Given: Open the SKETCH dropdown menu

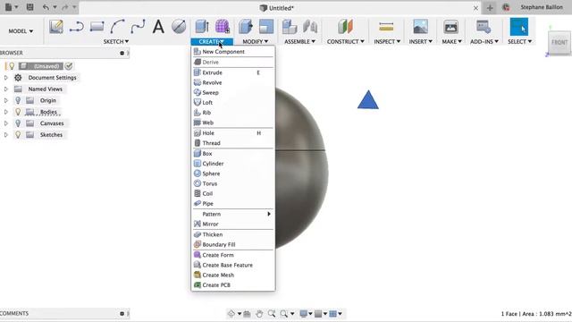Looking at the screenshot, I should [116, 42].
